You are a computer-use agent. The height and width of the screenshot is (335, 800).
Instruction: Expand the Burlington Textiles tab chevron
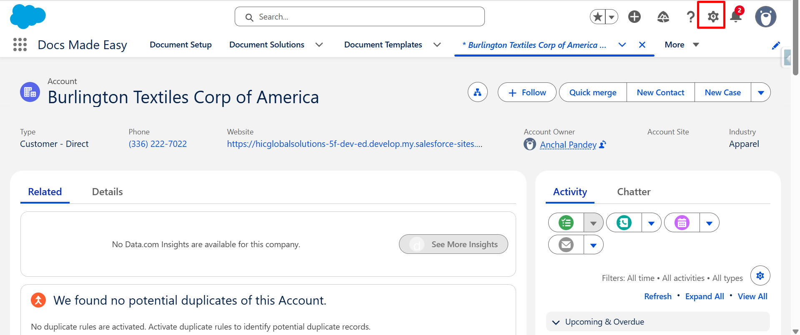coord(622,45)
